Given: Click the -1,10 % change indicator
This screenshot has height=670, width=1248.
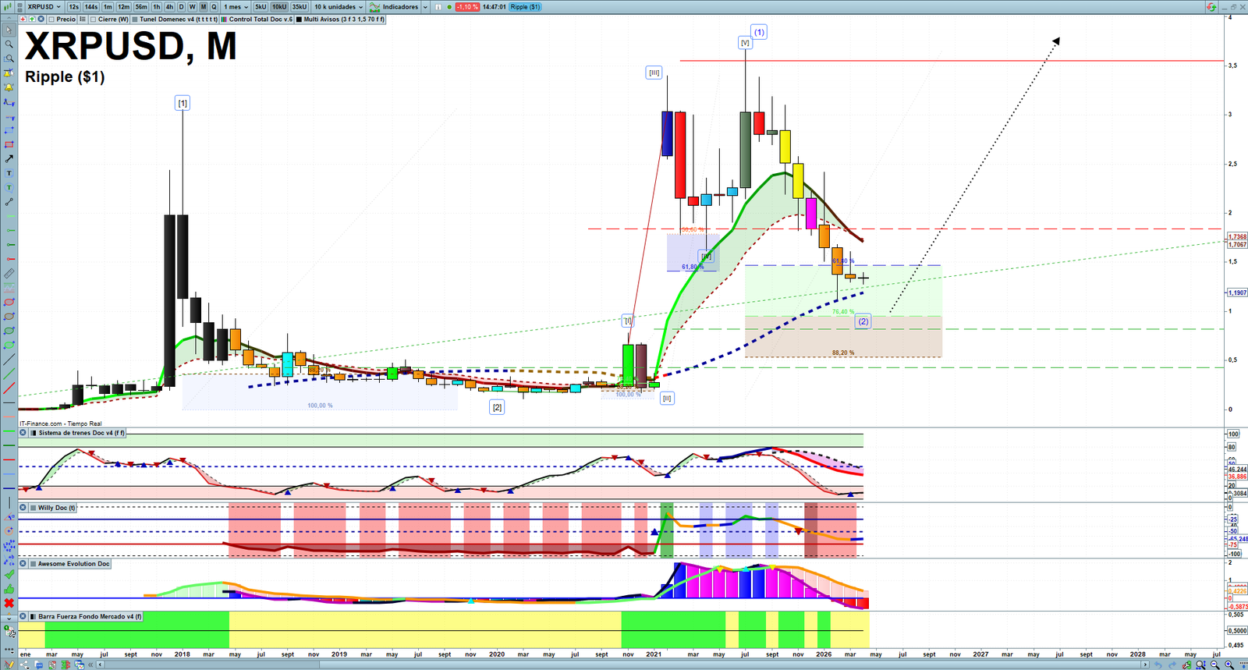Looking at the screenshot, I should (467, 7).
